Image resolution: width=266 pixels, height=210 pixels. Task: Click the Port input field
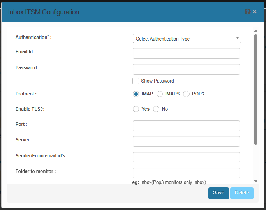tap(186, 126)
